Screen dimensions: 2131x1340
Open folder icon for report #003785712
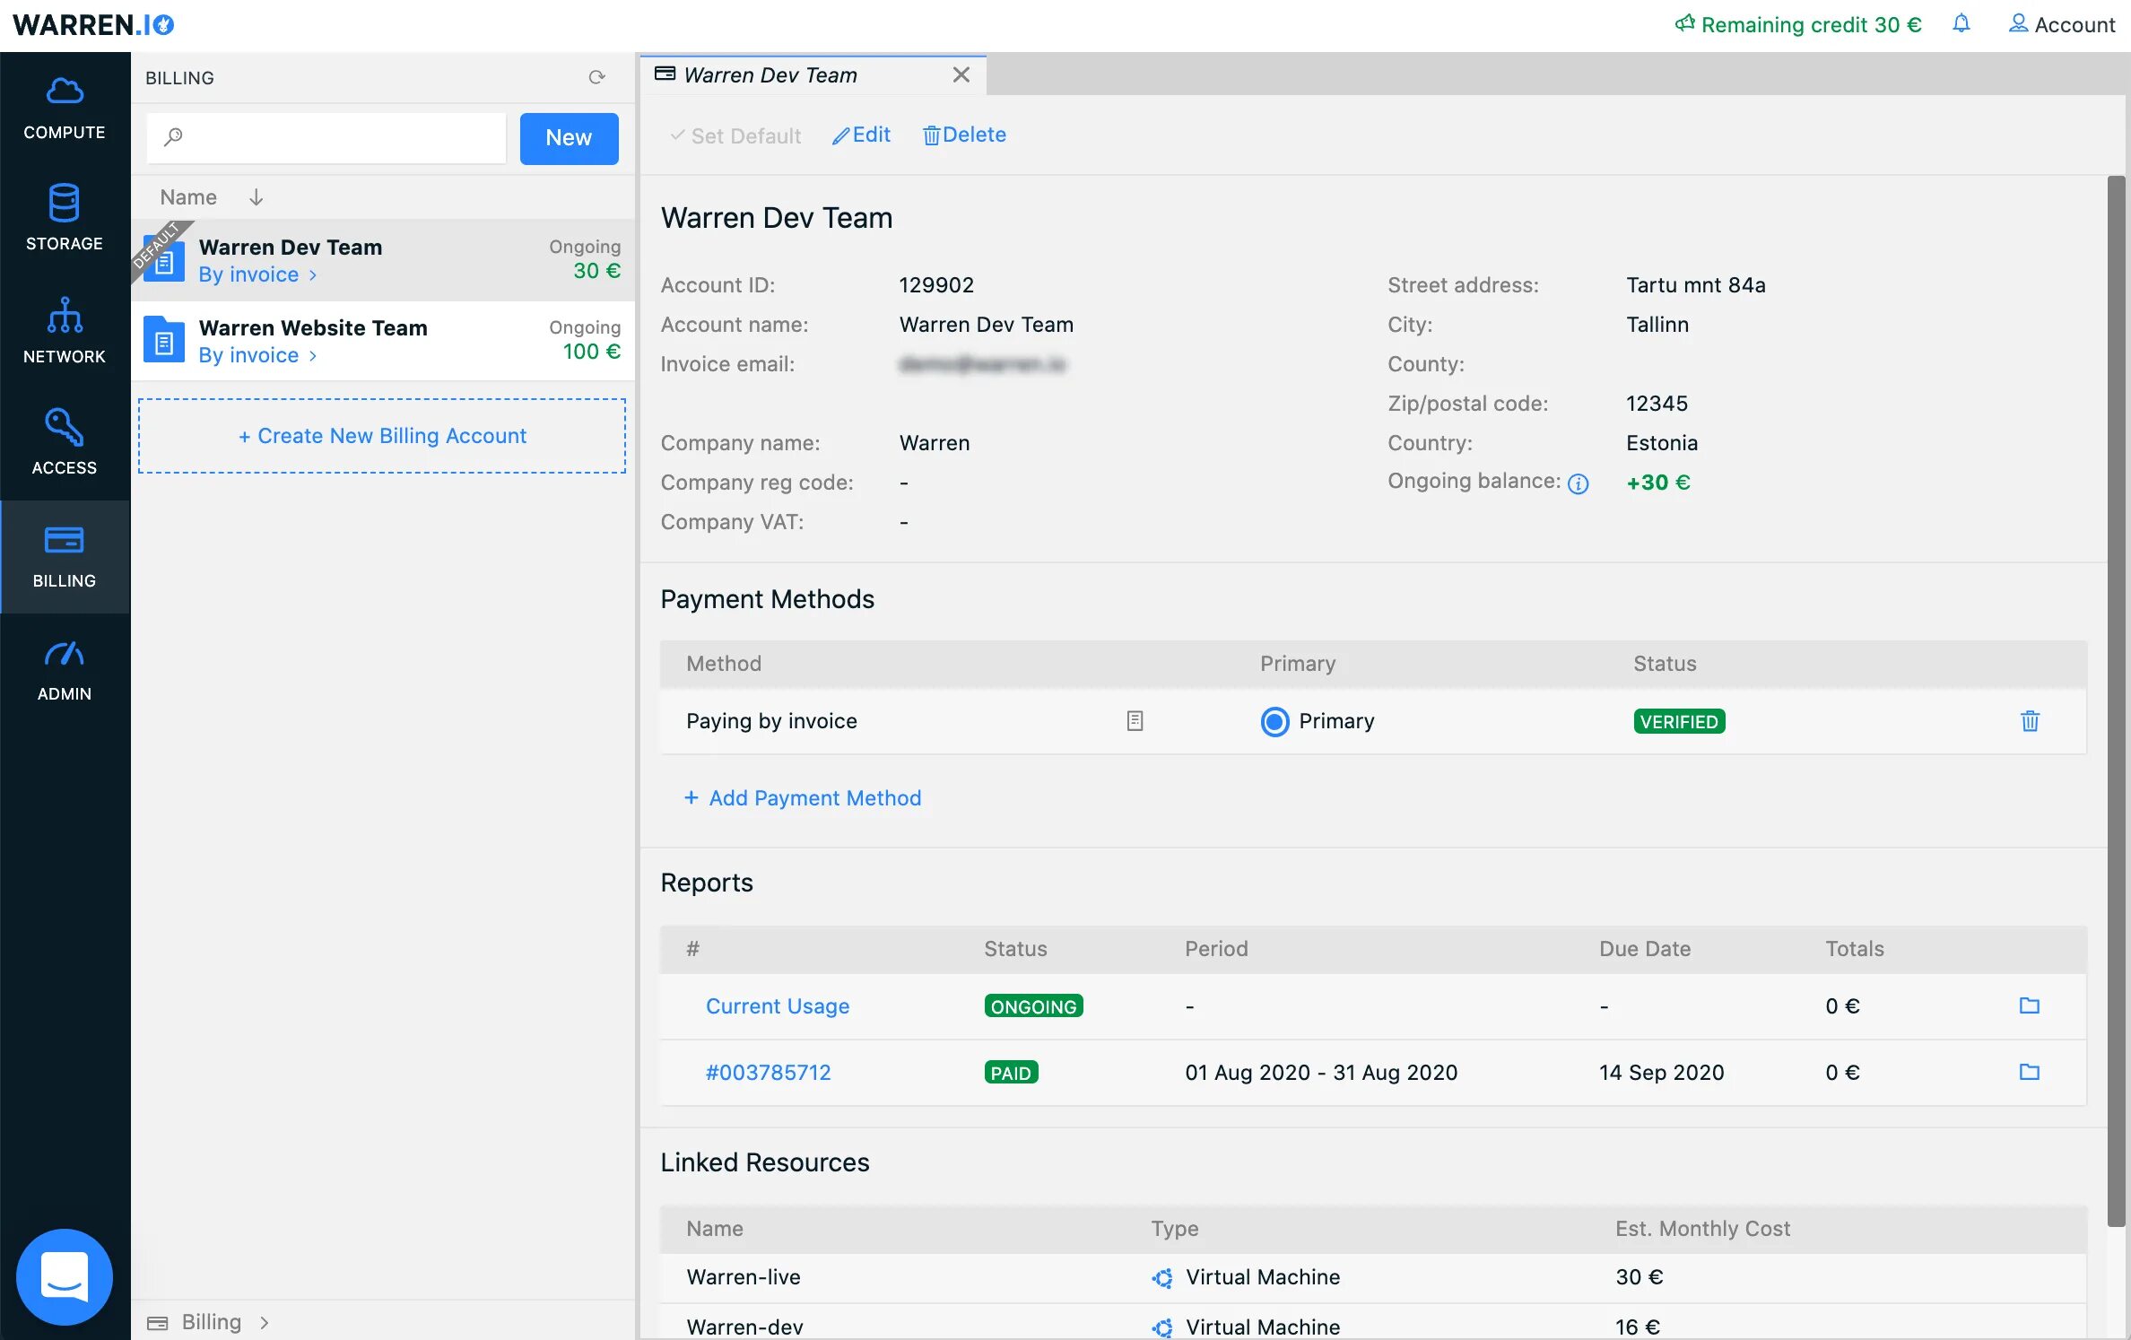(2030, 1072)
